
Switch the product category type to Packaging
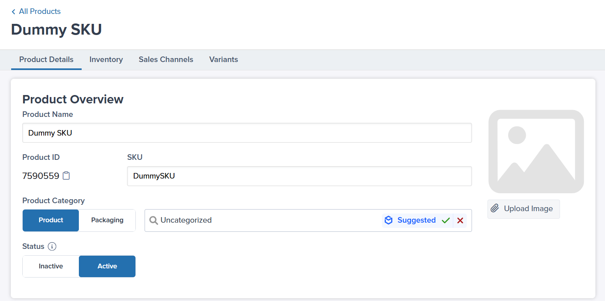point(107,220)
